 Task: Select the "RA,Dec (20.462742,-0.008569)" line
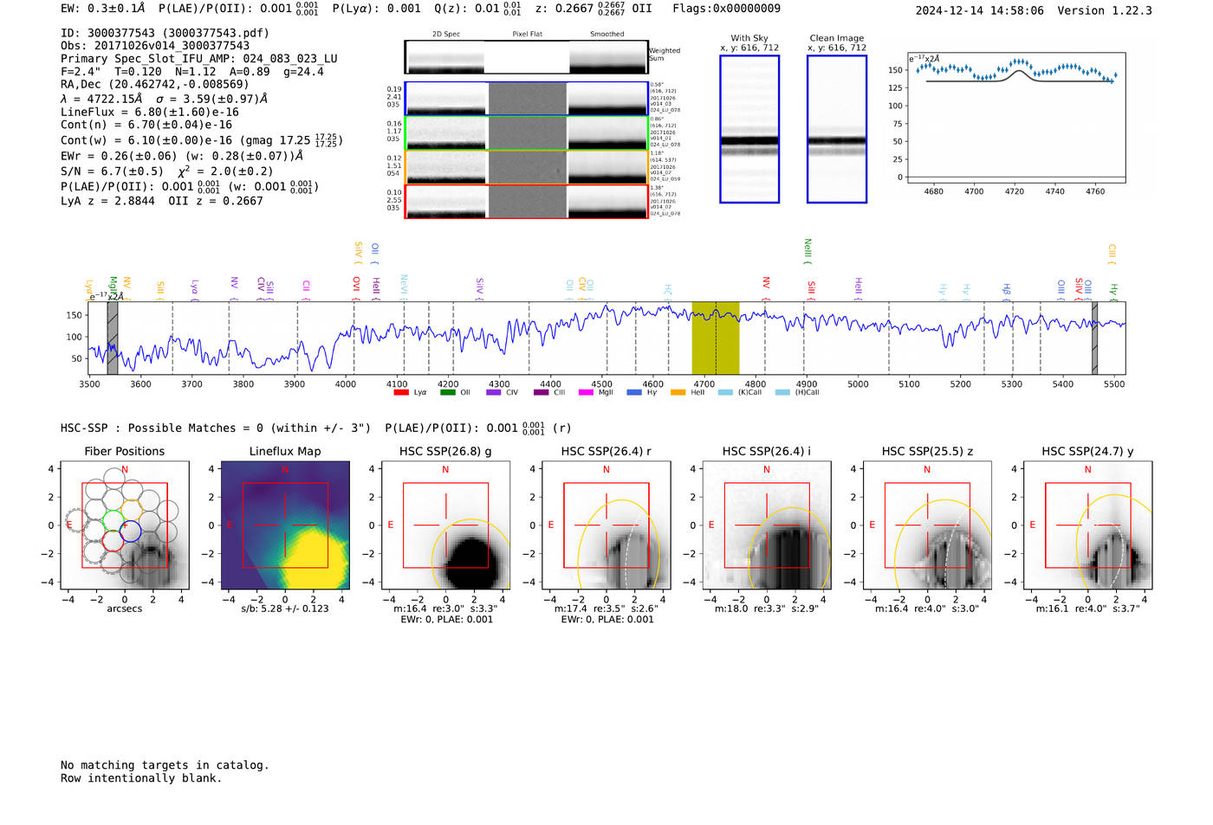pyautogui.click(x=154, y=84)
